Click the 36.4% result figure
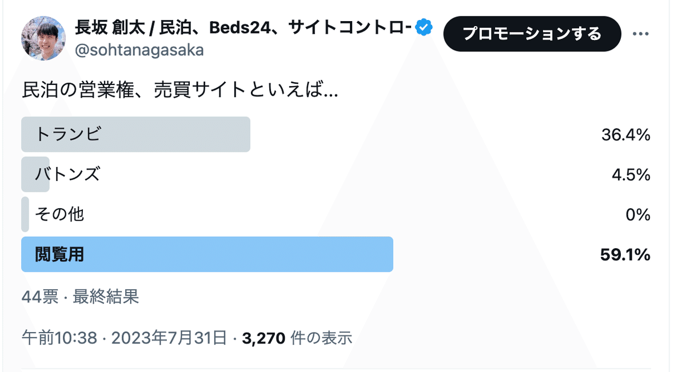 click(625, 135)
